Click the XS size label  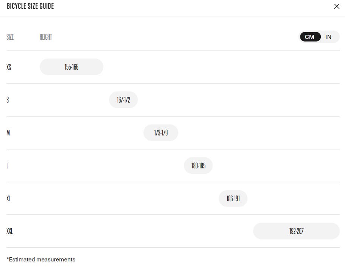pos(9,67)
